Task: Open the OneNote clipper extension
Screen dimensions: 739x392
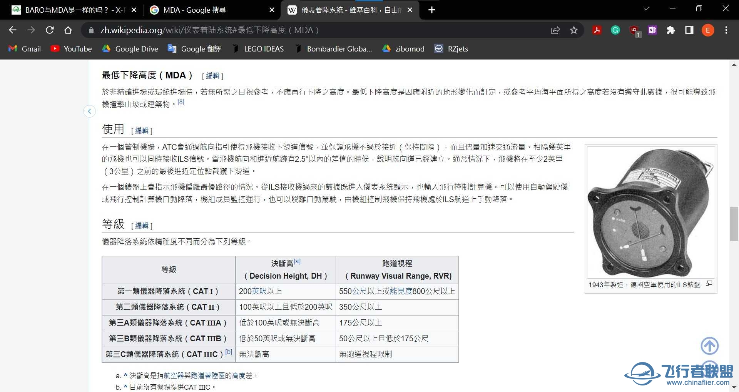Action: 652,30
